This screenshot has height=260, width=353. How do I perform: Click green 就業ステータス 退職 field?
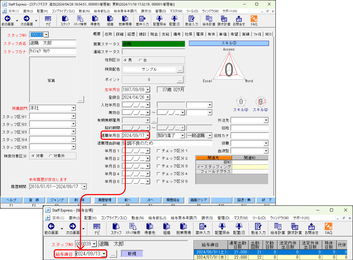click(153, 44)
